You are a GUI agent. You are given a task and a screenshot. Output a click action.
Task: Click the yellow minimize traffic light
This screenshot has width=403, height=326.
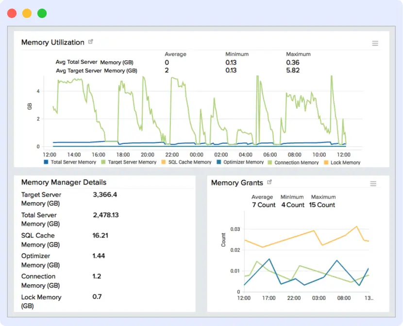click(27, 13)
